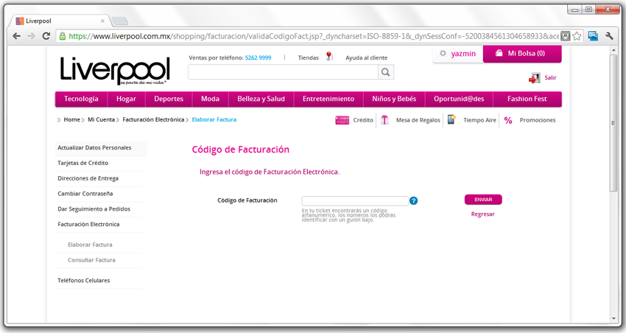Click the Tiendas link

pyautogui.click(x=308, y=58)
